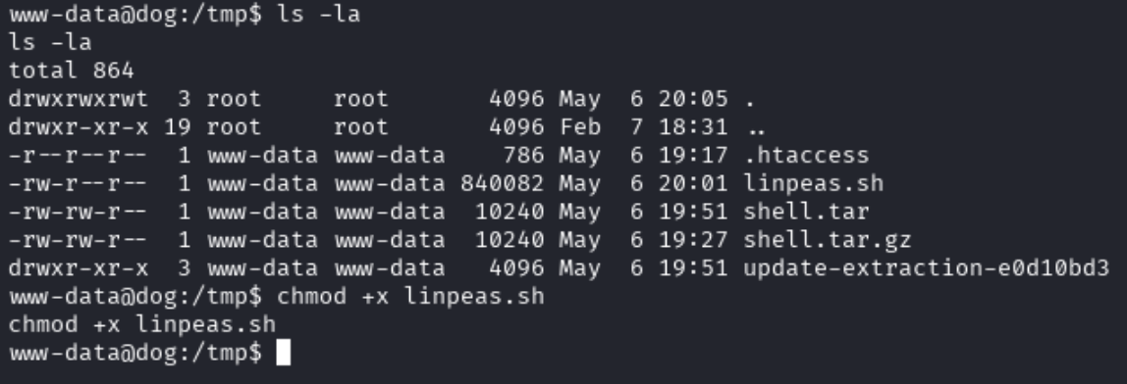Screen dimensions: 1127x384
Task: Click the .htaccess filename
Action: [806, 155]
